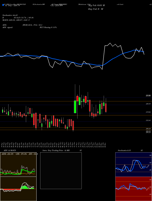
Task: Click the 'BUY Slowing @ 11%' signal text
Action: [x=48, y=27]
